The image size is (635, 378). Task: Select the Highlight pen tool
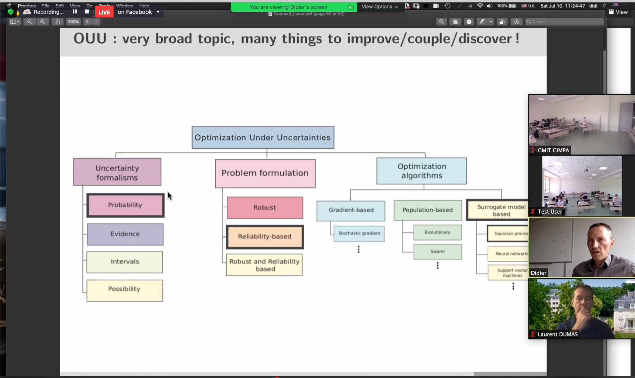pyautogui.click(x=481, y=22)
